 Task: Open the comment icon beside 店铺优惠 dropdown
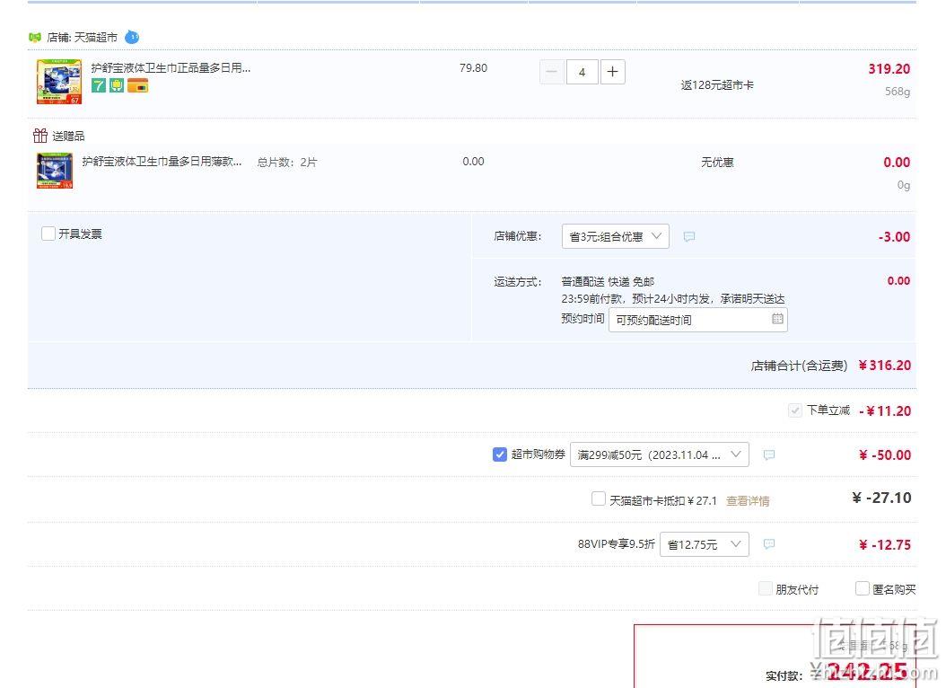click(x=689, y=236)
